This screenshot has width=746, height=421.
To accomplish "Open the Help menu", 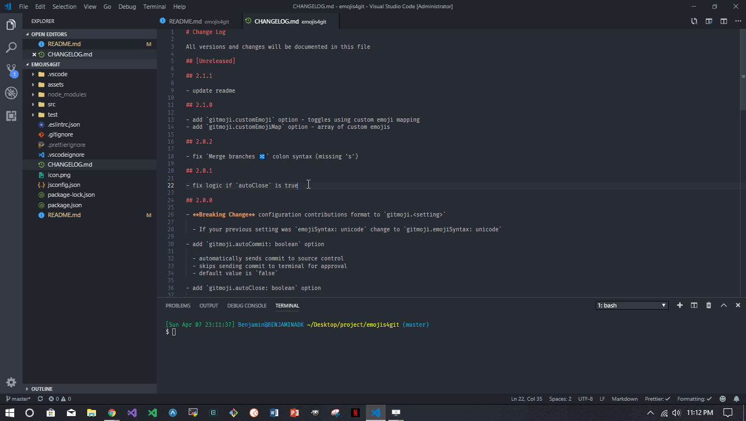I will pyautogui.click(x=179, y=7).
